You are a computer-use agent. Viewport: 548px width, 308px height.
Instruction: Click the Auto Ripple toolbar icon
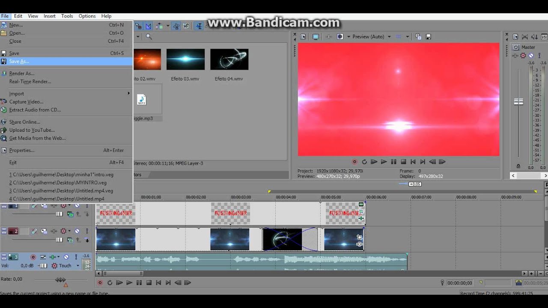159,26
